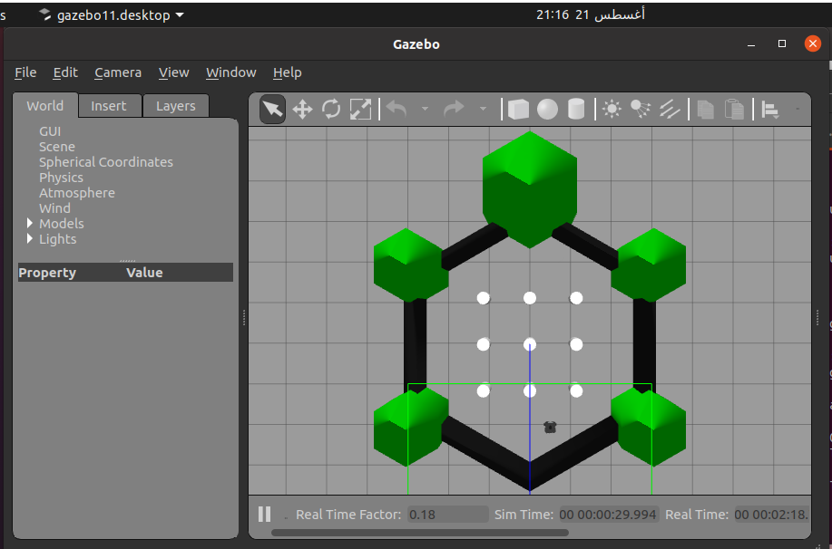Viewport: 832px width, 549px height.
Task: Click the Sim Time value field
Action: 609,515
